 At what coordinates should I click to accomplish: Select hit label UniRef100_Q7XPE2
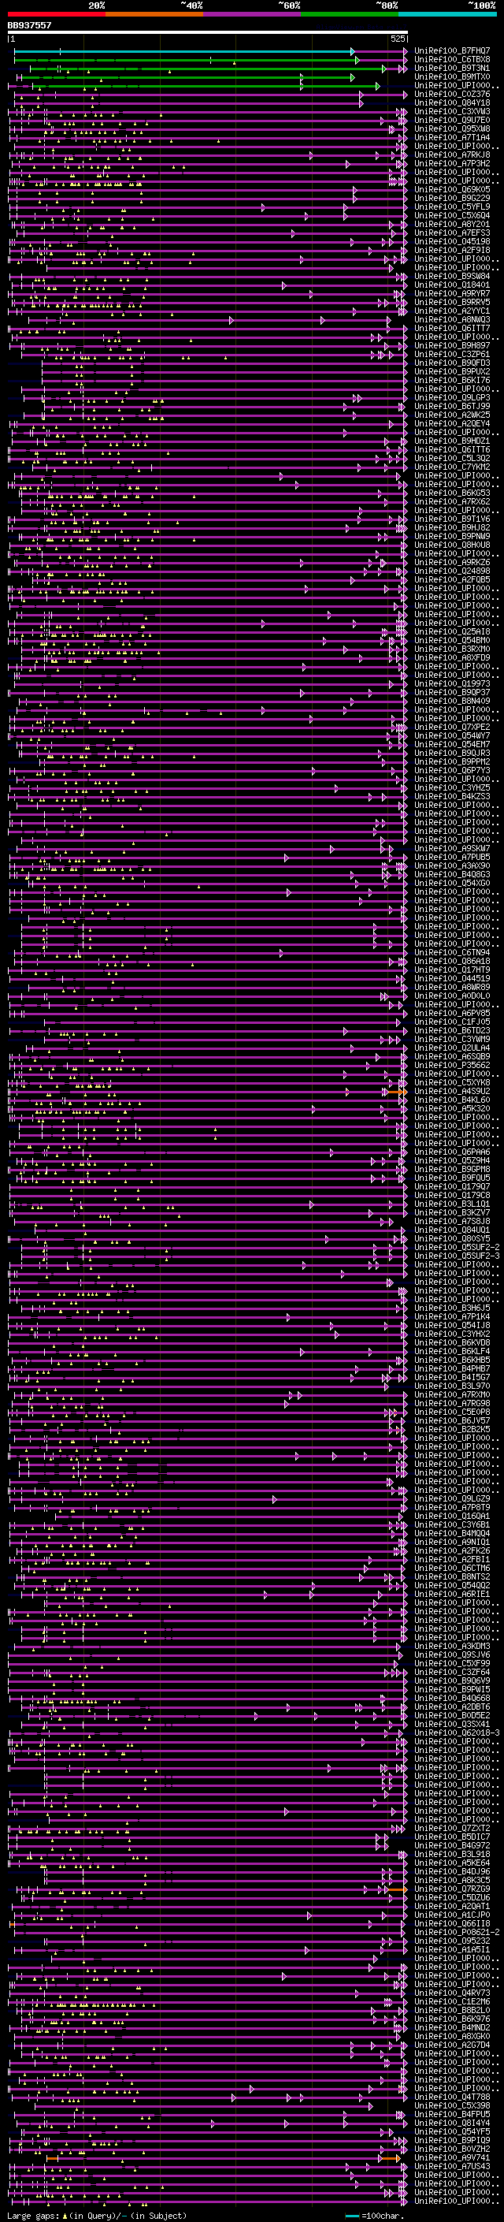pyautogui.click(x=452, y=726)
